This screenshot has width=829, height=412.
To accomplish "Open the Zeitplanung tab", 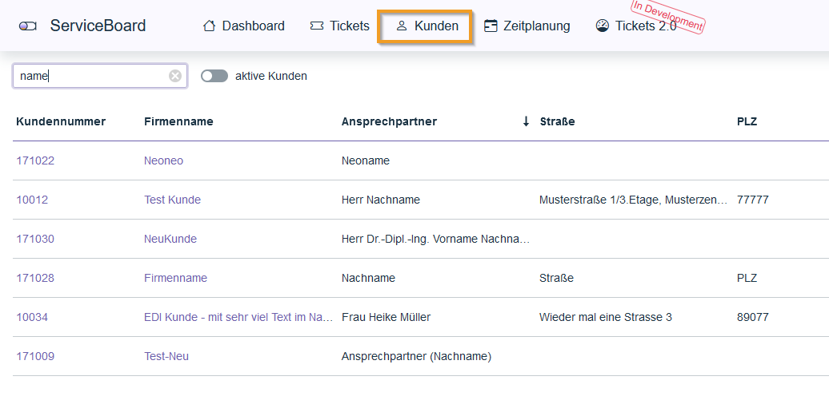I will pyautogui.click(x=536, y=26).
